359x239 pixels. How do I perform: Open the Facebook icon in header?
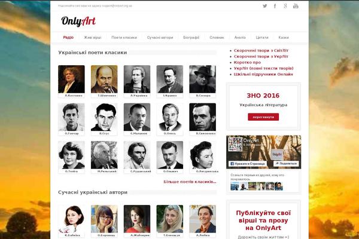click(x=275, y=6)
